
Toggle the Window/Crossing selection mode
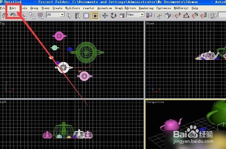tap(95, 16)
